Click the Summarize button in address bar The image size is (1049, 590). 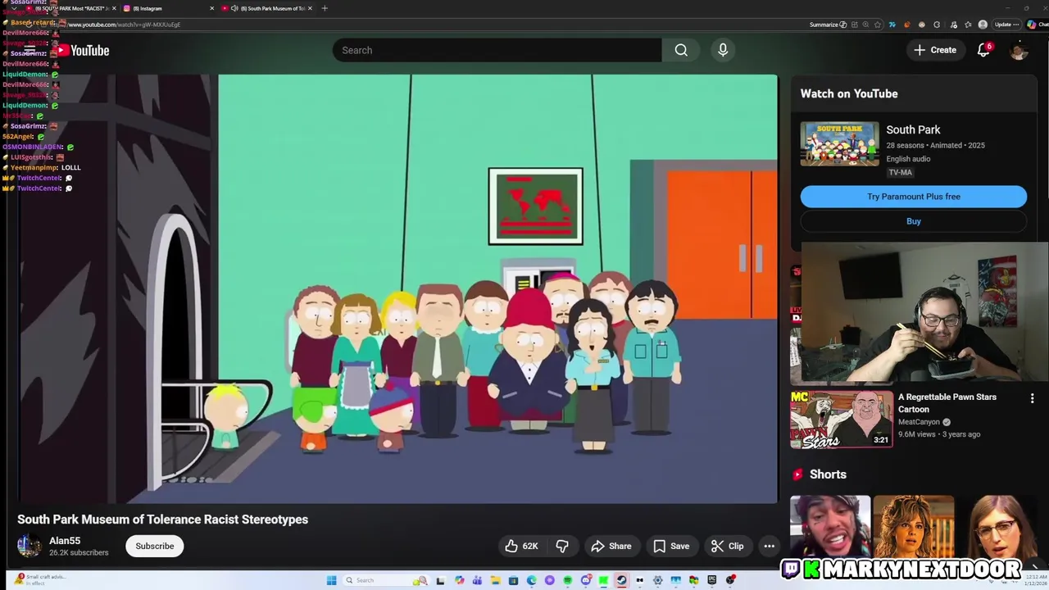pyautogui.click(x=829, y=25)
